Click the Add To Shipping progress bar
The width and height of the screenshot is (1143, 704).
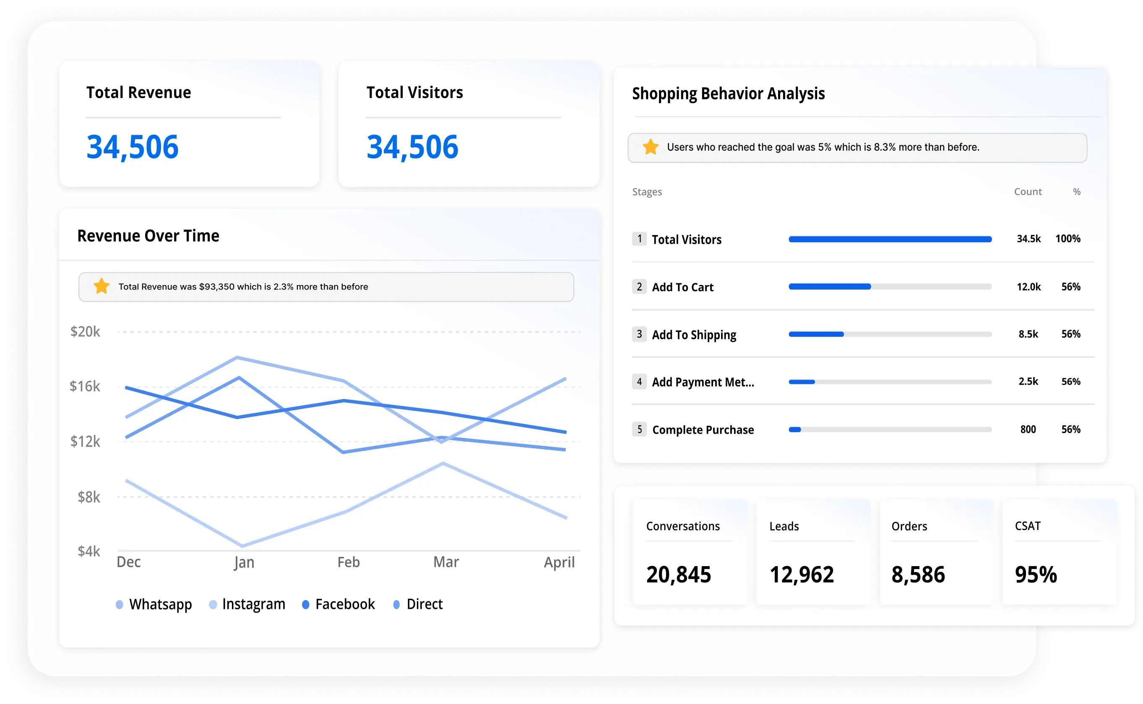coord(890,334)
